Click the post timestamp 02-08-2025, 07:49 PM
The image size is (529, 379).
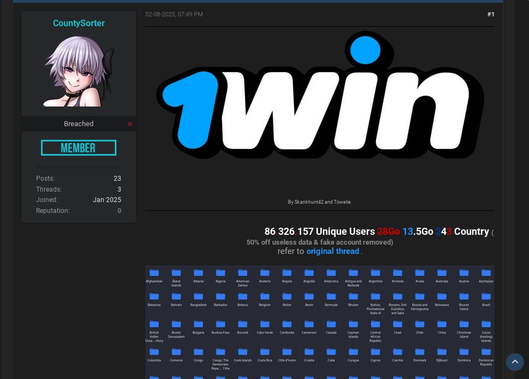click(174, 14)
